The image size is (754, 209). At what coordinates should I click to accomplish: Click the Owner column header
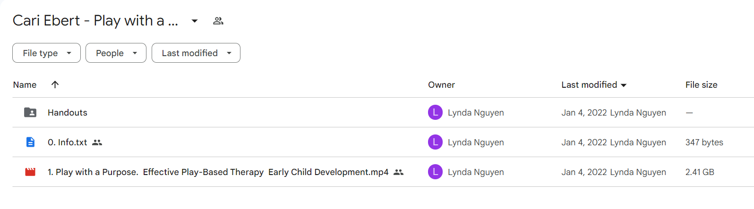coord(441,85)
